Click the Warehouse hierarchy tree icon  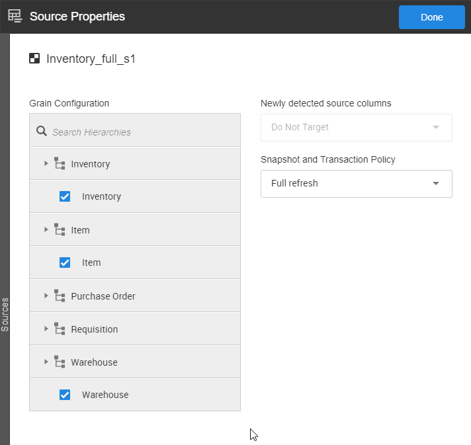coord(60,362)
